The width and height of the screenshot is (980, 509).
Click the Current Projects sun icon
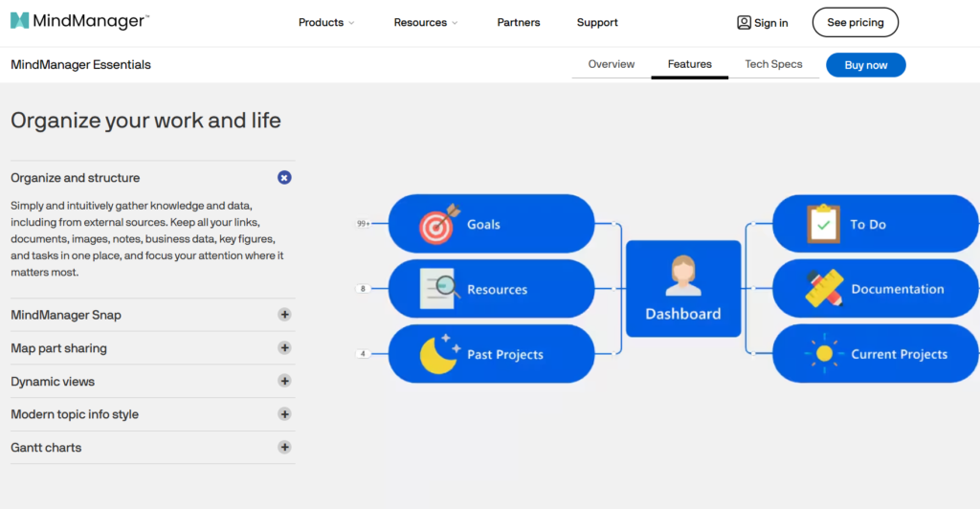tap(824, 353)
